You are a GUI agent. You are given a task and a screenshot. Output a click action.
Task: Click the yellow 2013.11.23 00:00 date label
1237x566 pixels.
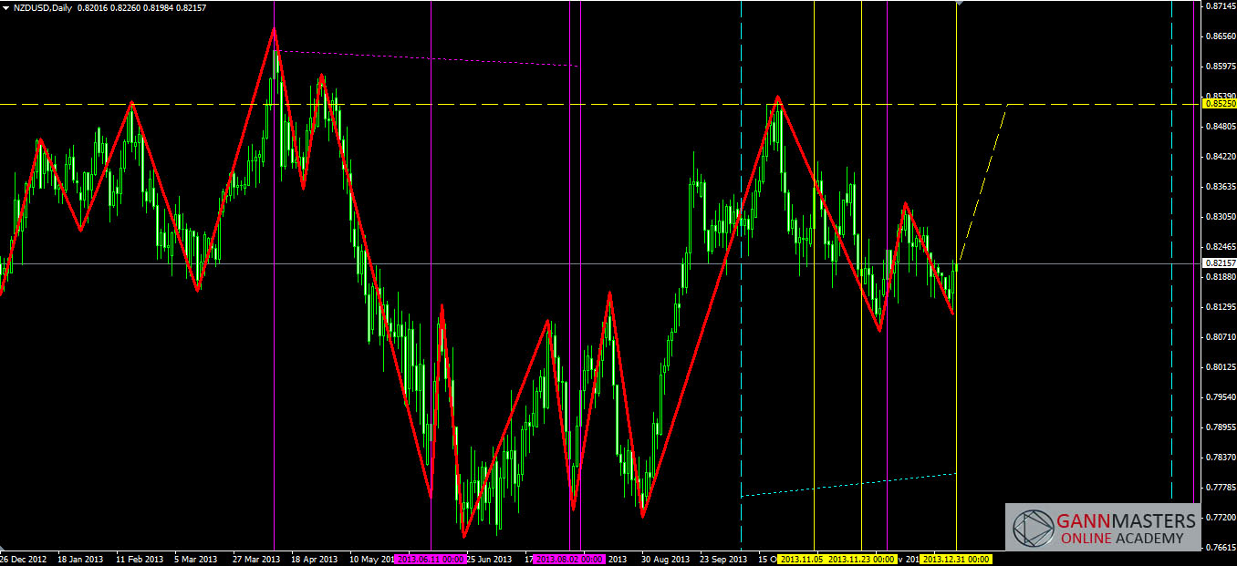860,559
